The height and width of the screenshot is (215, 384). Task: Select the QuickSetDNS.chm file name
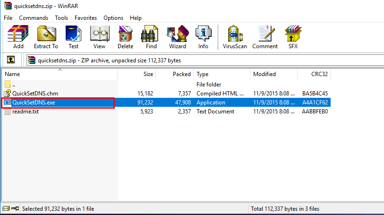[35, 93]
